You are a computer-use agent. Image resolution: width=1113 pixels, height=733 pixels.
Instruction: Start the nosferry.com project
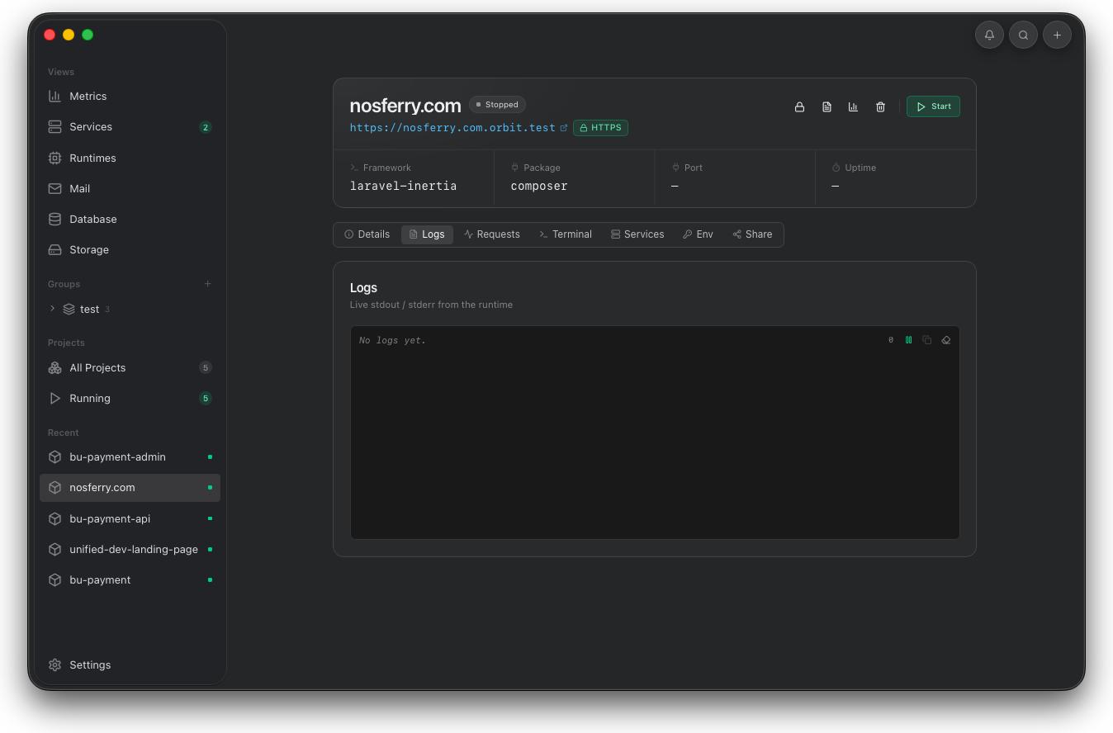(x=933, y=106)
